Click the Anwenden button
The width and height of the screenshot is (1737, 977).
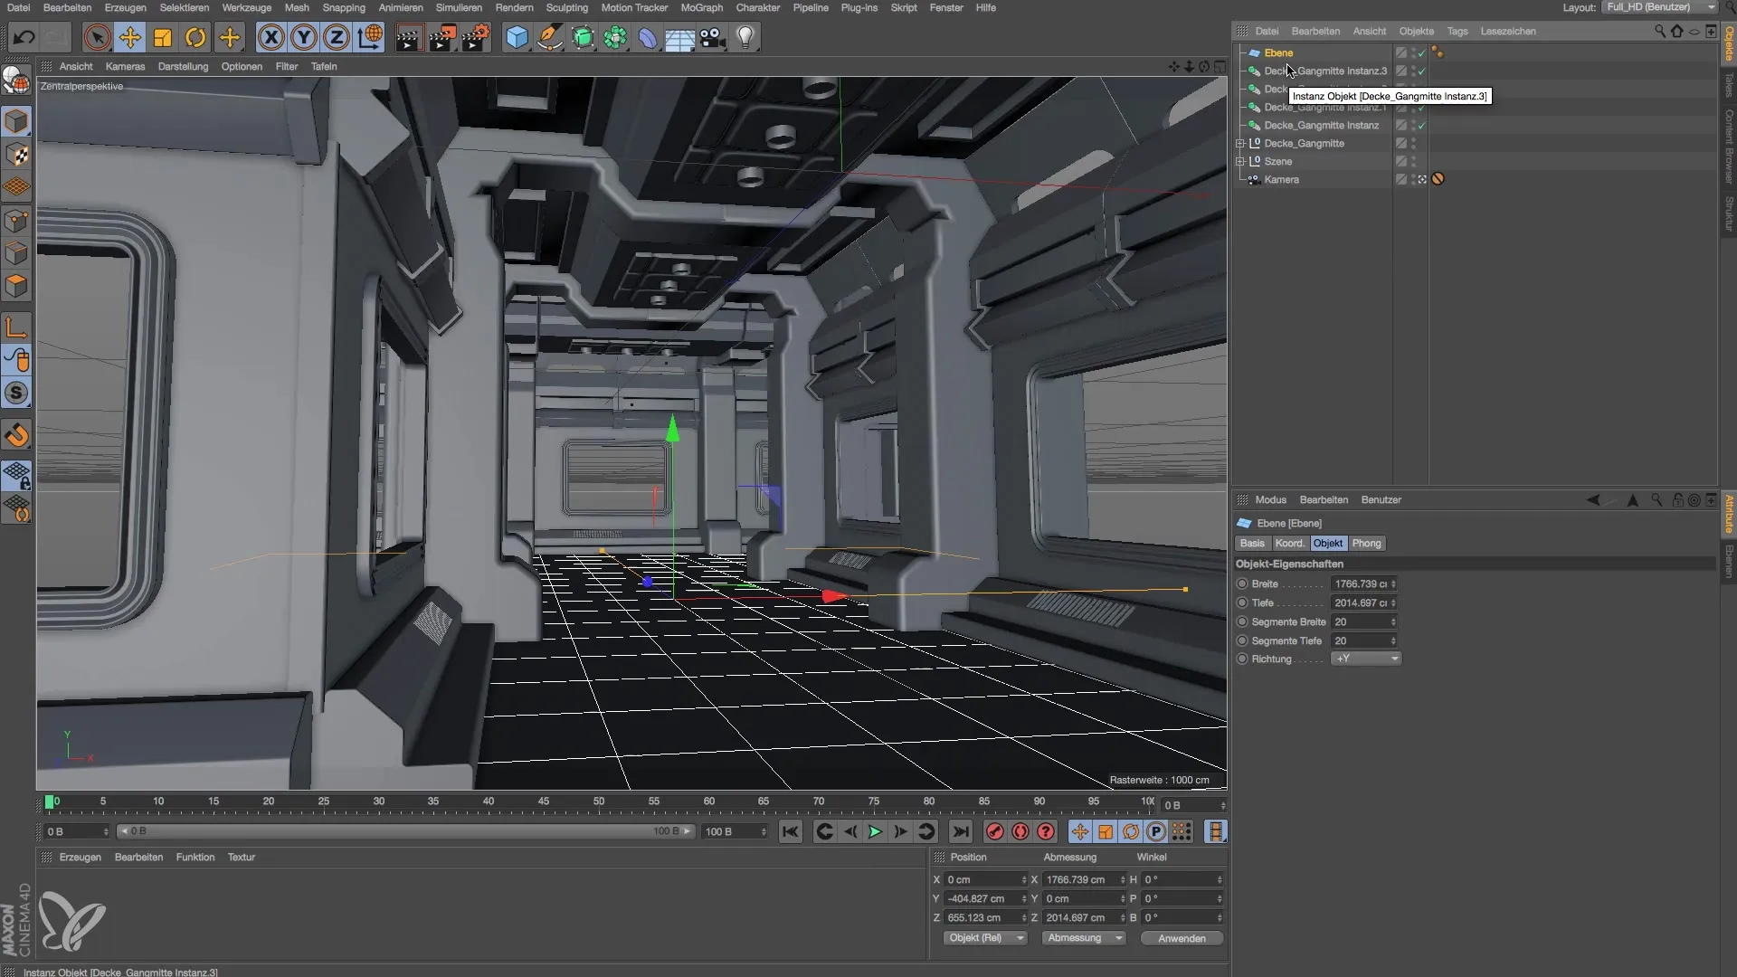tap(1182, 938)
